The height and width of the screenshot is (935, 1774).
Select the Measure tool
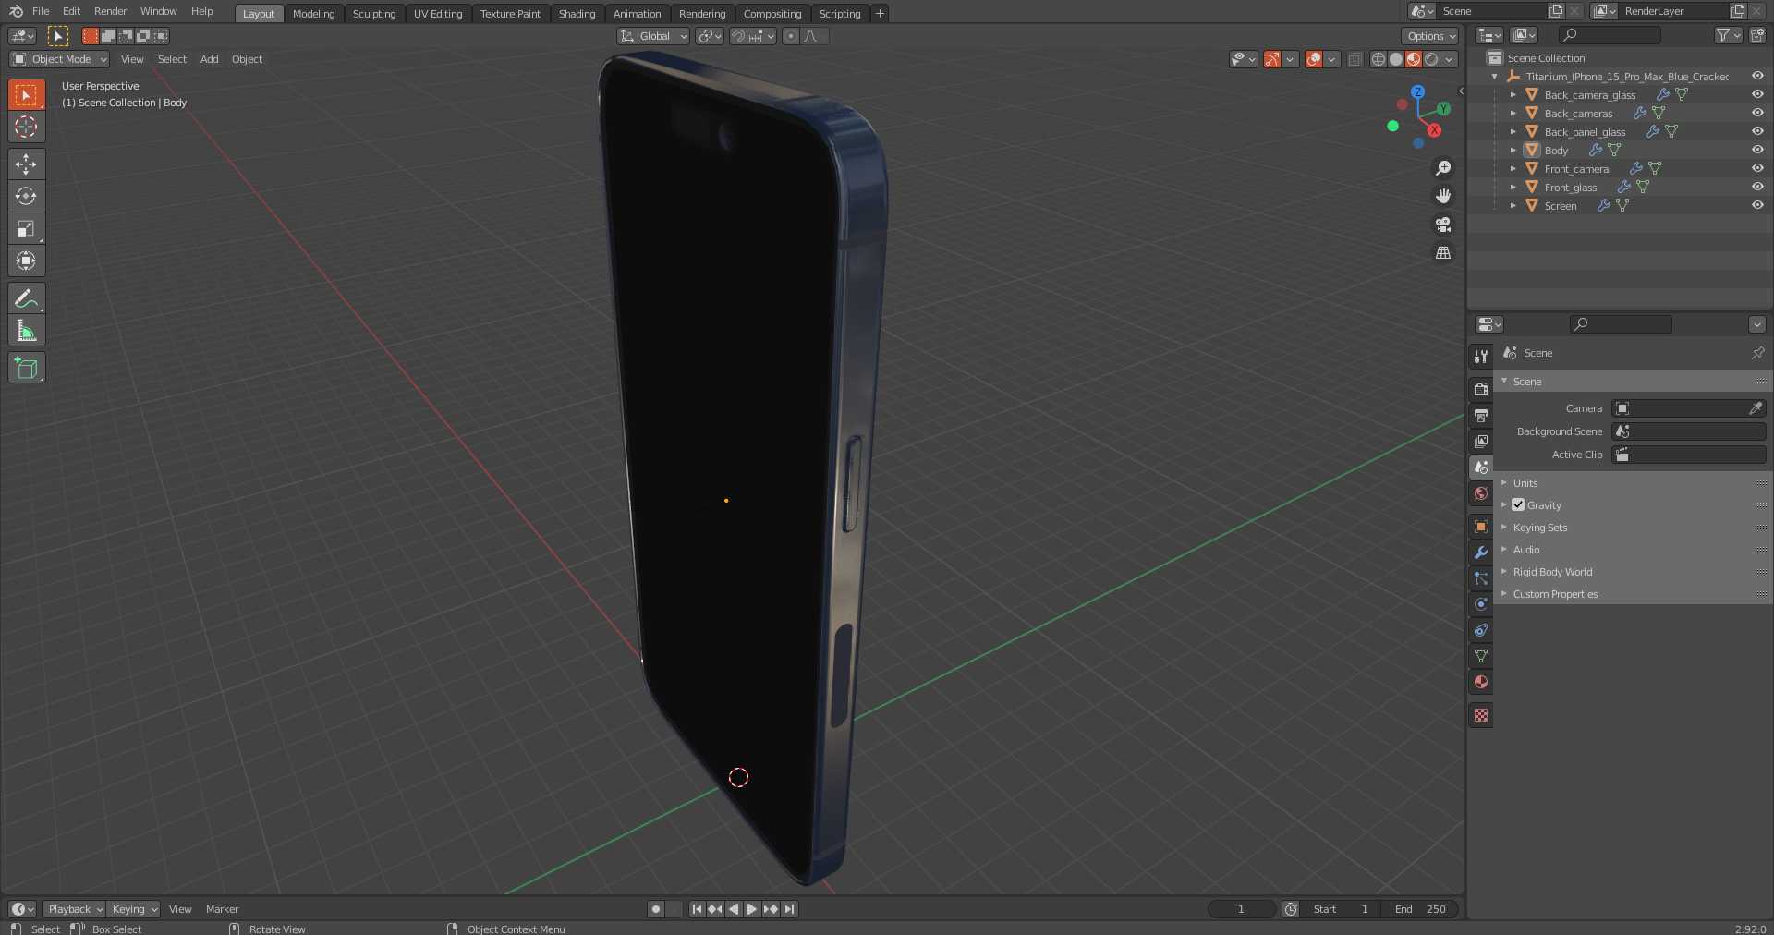27,331
